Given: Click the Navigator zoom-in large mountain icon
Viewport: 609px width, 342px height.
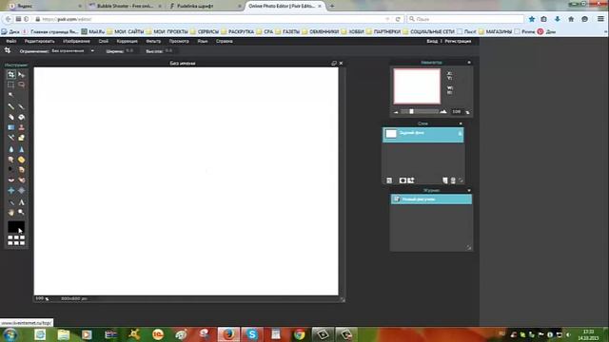Looking at the screenshot, I should (443, 112).
